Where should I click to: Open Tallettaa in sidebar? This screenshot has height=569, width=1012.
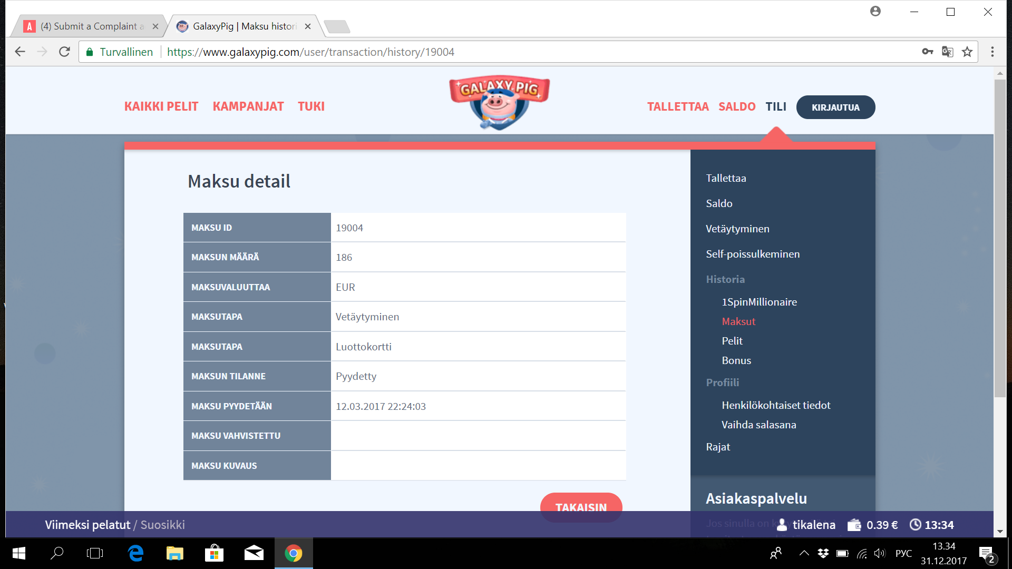pyautogui.click(x=726, y=178)
